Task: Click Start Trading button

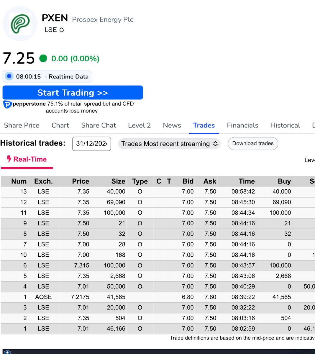Action: pos(73,93)
